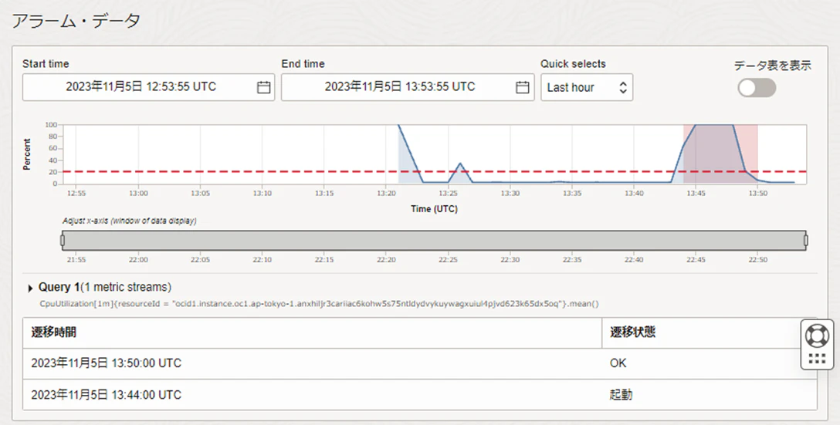This screenshot has height=425, width=840.
Task: Click the Percent axis label
Action: click(27, 154)
